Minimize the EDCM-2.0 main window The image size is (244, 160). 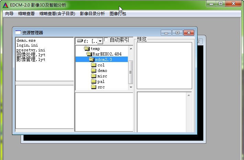[211, 3]
